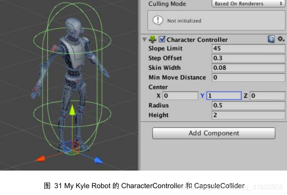
Task: Click the Skin Width label
Action: point(164,68)
